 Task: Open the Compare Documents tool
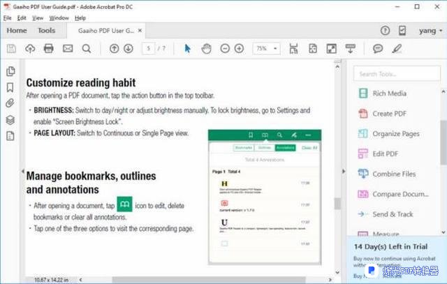point(393,194)
